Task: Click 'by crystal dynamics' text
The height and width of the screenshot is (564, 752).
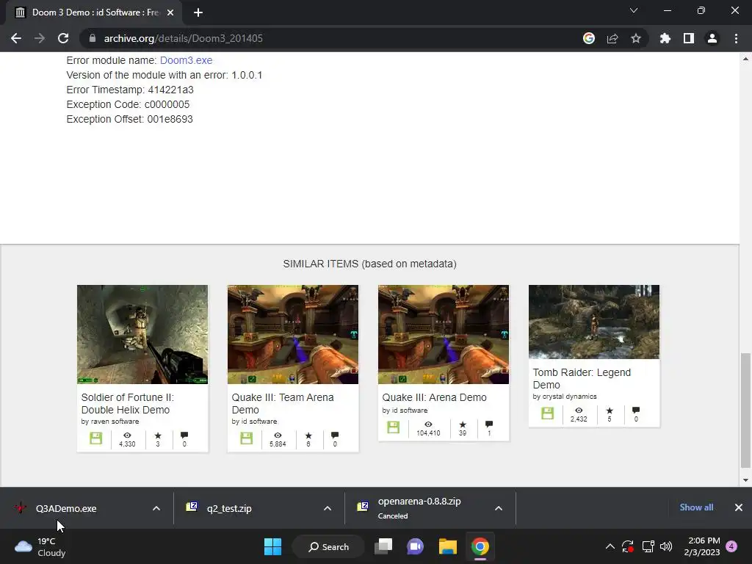Action: point(565,397)
